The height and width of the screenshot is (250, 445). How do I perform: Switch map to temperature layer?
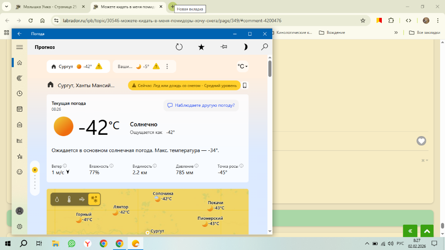(x=69, y=199)
